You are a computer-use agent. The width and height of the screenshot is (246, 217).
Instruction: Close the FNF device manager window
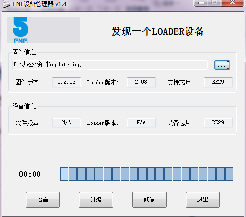point(232,2)
